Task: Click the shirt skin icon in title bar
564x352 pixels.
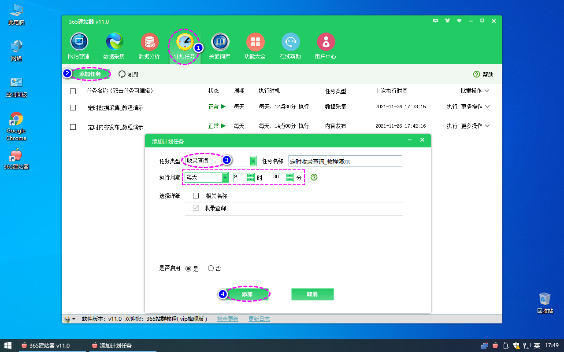Action: click(448, 21)
